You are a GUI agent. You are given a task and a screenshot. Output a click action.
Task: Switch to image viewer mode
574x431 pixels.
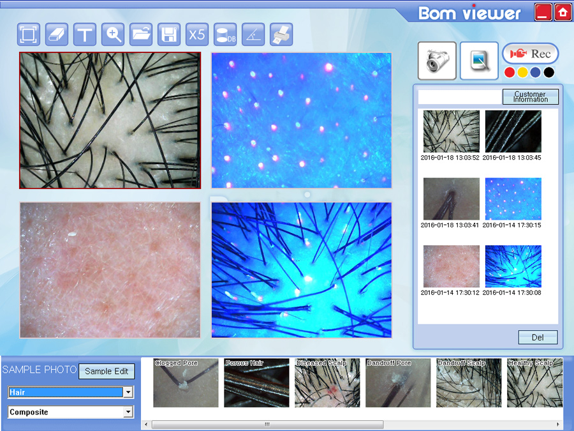(x=479, y=61)
